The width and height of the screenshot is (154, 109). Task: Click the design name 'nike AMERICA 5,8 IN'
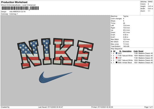click(17, 12)
